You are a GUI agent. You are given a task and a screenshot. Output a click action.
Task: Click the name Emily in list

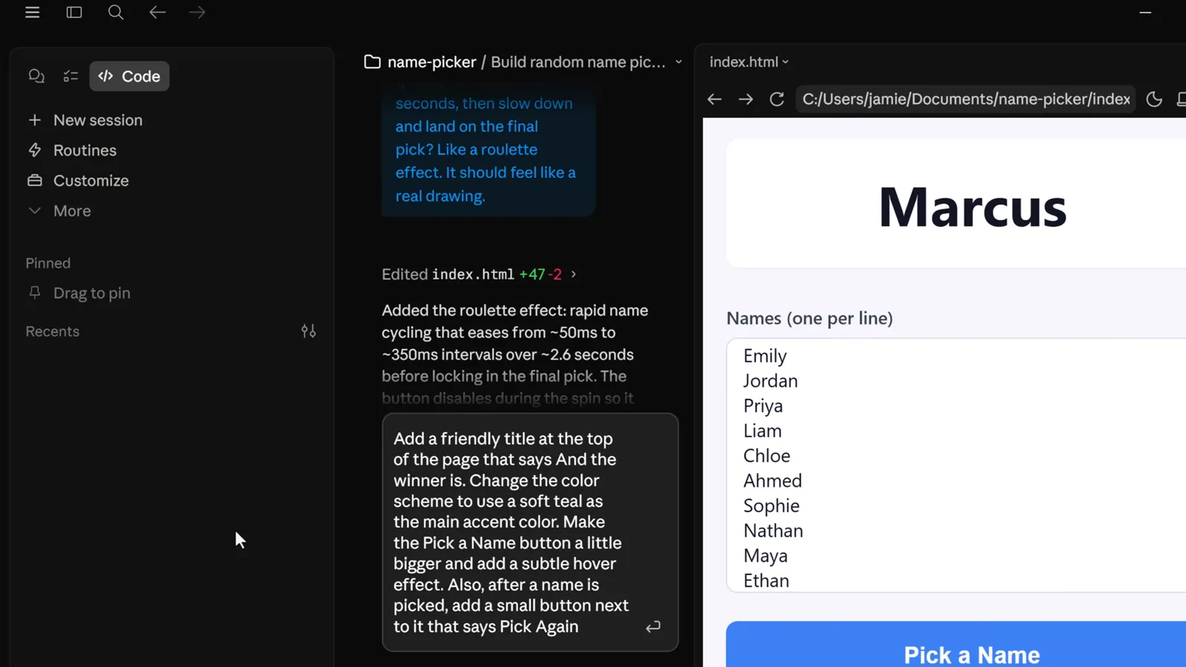click(765, 356)
